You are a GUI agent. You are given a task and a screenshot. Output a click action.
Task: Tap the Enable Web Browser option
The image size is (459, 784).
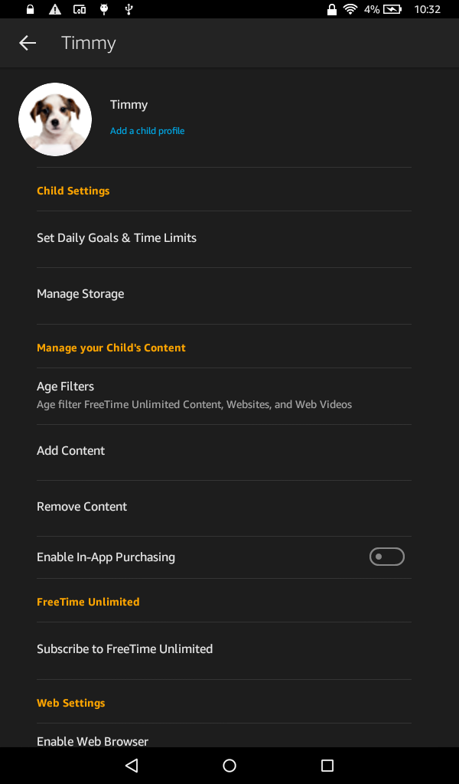pyautogui.click(x=93, y=740)
